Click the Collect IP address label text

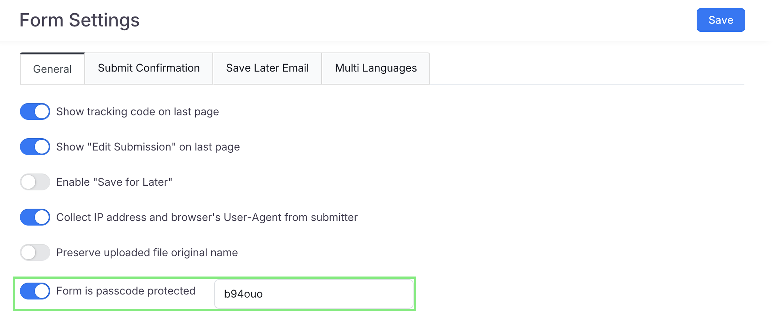click(x=207, y=217)
